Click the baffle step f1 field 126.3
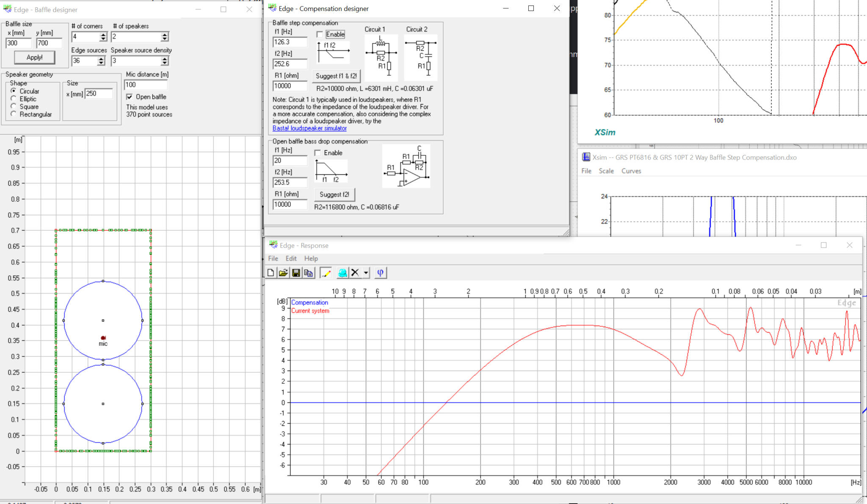The image size is (867, 504). [290, 42]
